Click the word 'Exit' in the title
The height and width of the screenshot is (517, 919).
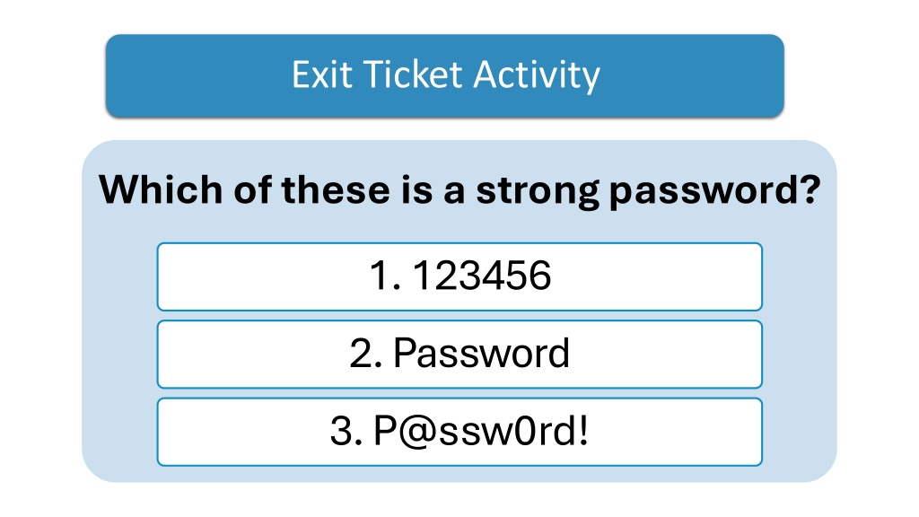[x=322, y=74]
